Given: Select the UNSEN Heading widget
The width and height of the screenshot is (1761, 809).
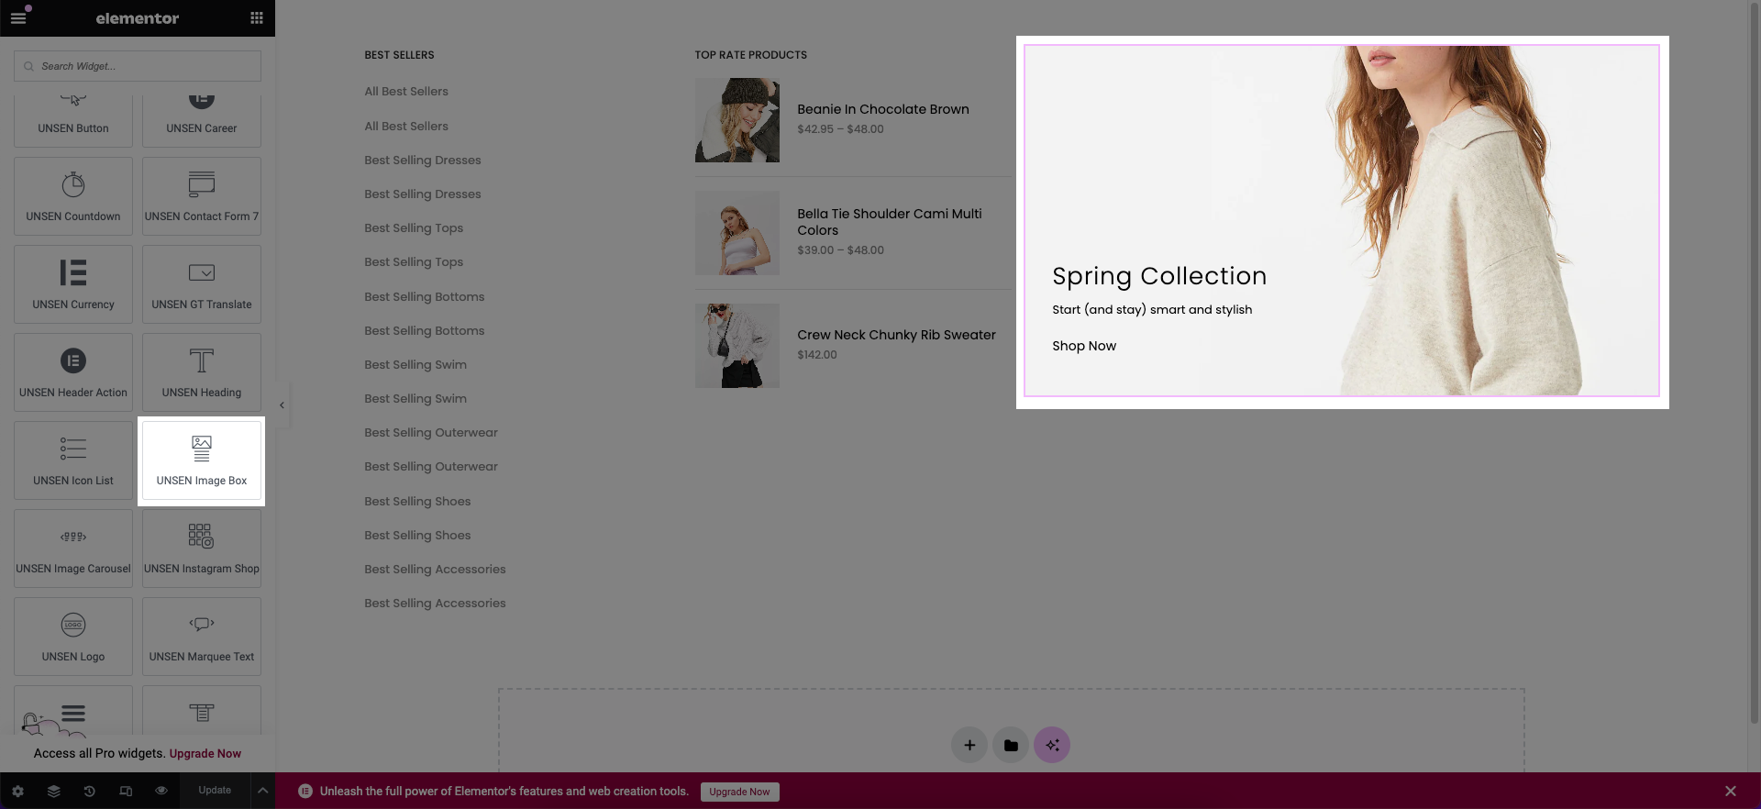Looking at the screenshot, I should (x=202, y=372).
